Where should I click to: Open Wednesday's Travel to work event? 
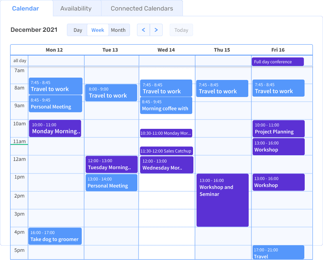click(166, 88)
